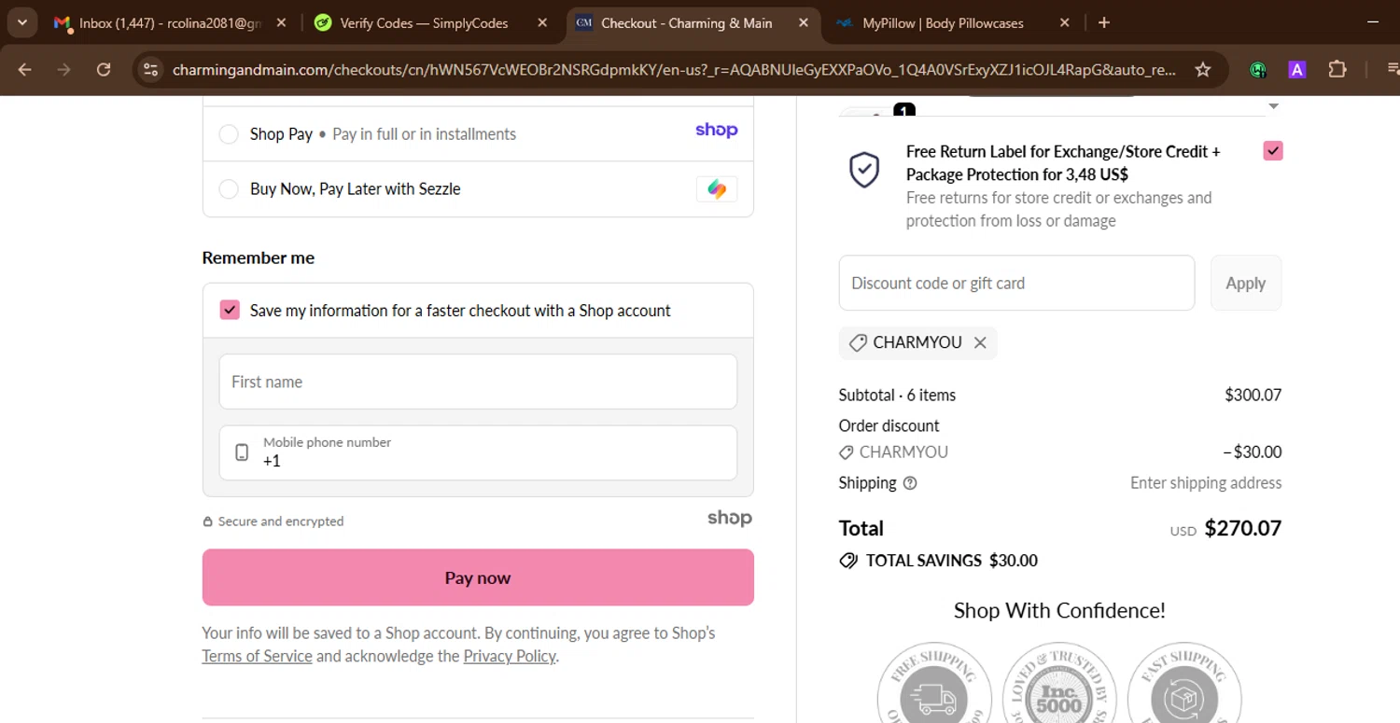Click the Pay now button
The height and width of the screenshot is (723, 1400).
click(478, 577)
